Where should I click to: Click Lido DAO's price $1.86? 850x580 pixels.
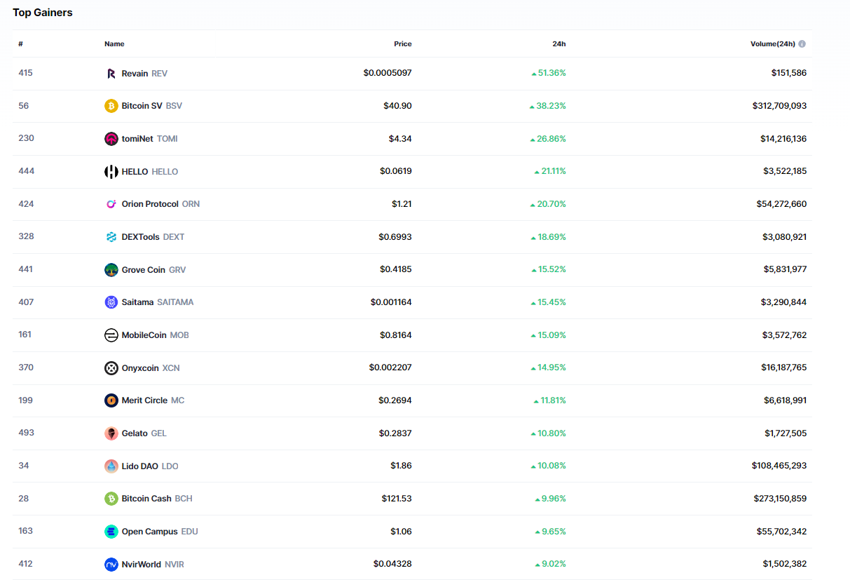point(402,466)
